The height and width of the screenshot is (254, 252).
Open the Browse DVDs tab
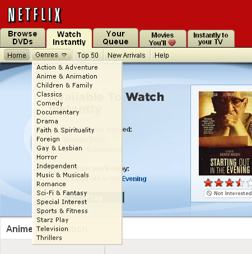[22, 38]
